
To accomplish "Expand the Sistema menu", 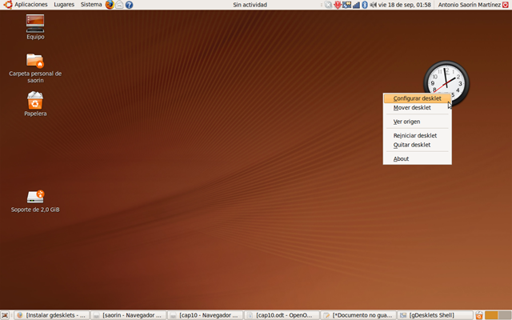I will (x=91, y=5).
